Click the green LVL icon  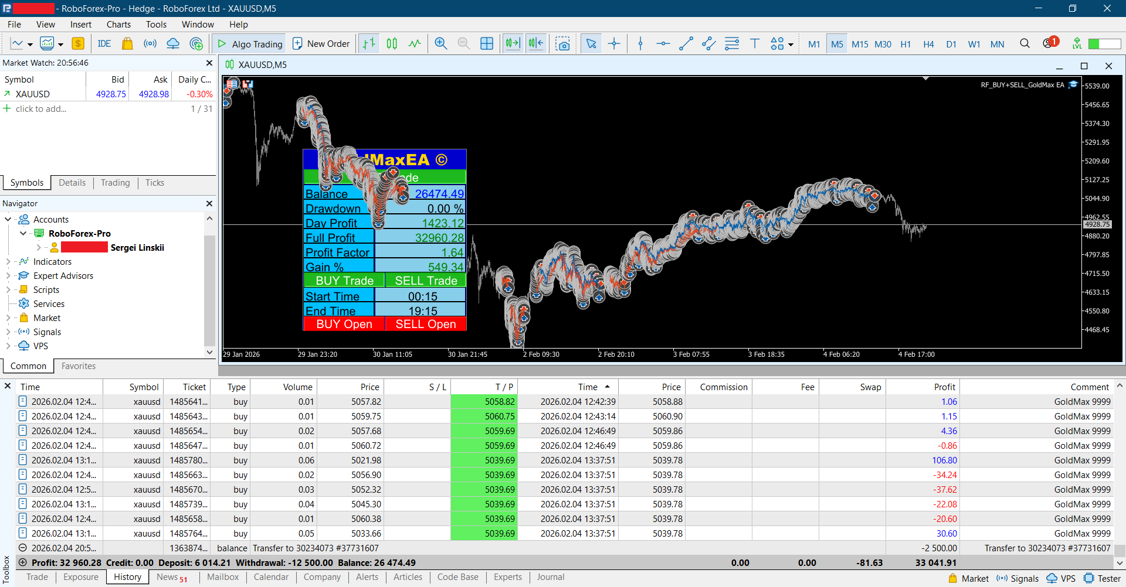pos(1077,44)
